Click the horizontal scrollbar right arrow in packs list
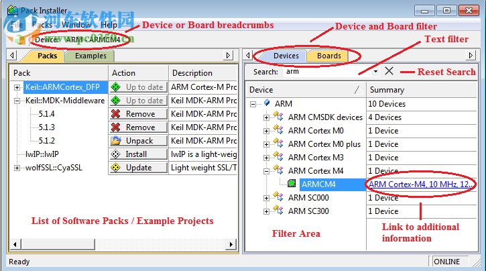 231,244
